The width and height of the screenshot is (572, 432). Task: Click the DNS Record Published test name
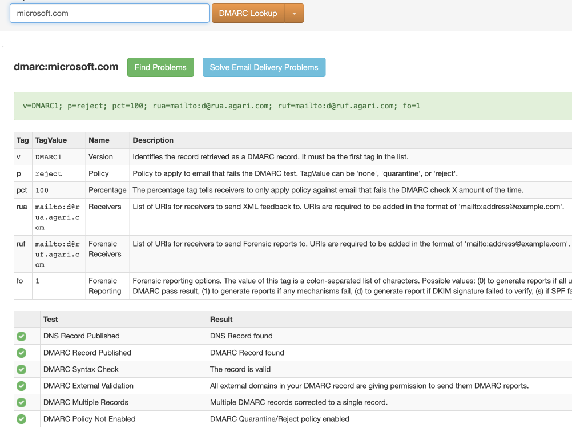pyautogui.click(x=82, y=336)
